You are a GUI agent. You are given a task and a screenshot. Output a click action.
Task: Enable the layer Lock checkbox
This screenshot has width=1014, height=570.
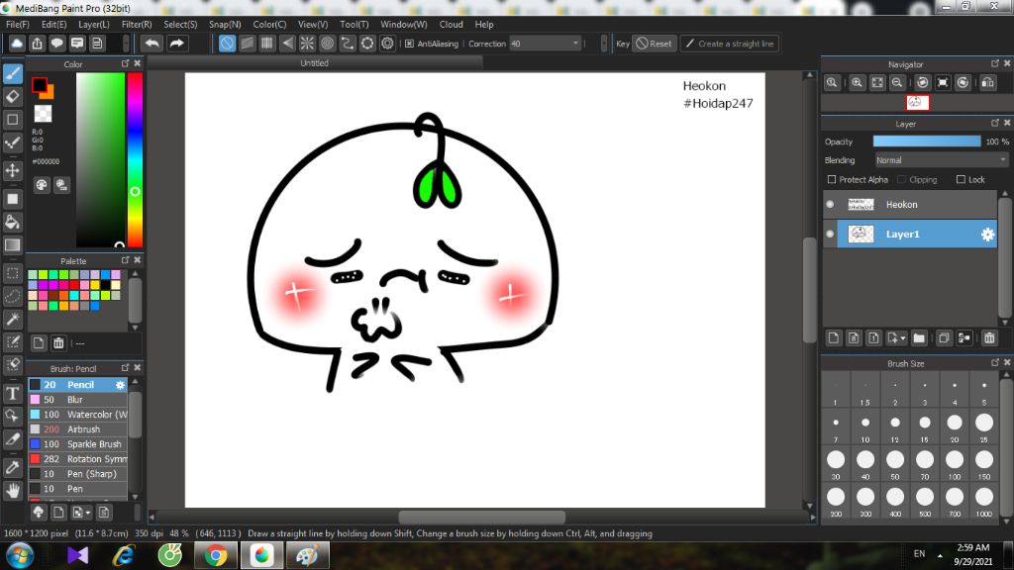coord(961,180)
